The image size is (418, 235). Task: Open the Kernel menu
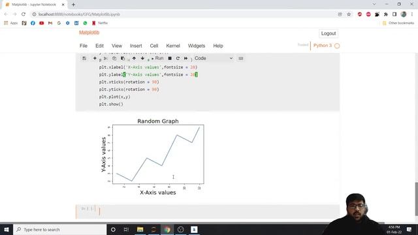click(173, 46)
